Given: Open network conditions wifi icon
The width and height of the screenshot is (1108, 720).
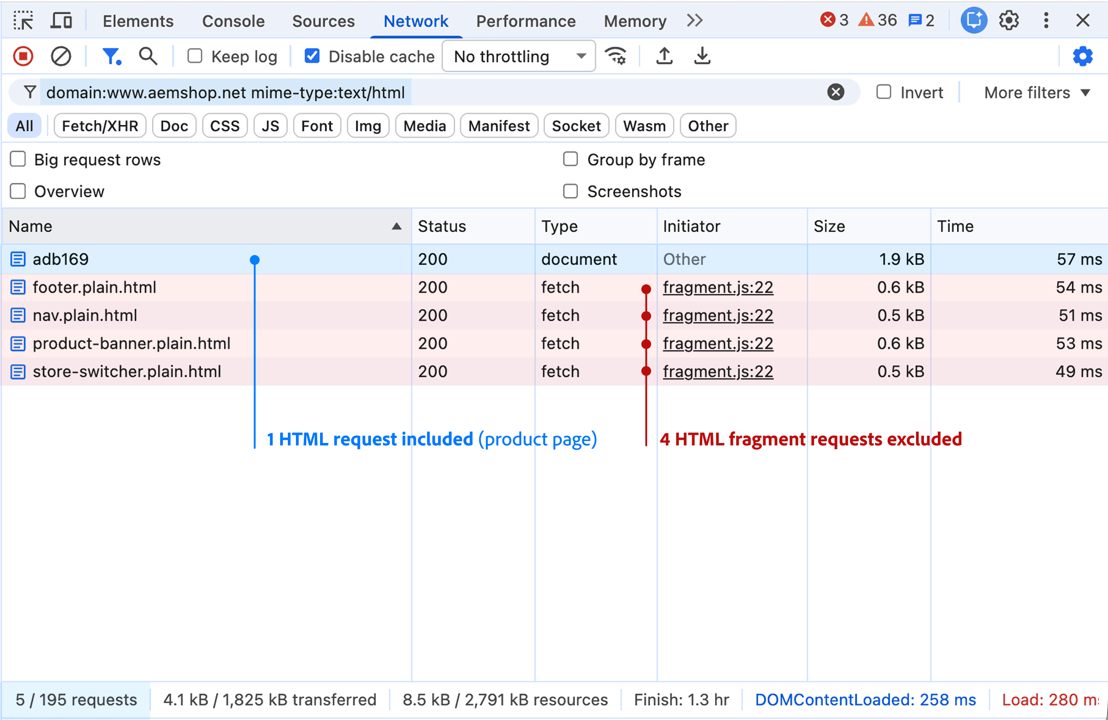Looking at the screenshot, I should click(615, 56).
